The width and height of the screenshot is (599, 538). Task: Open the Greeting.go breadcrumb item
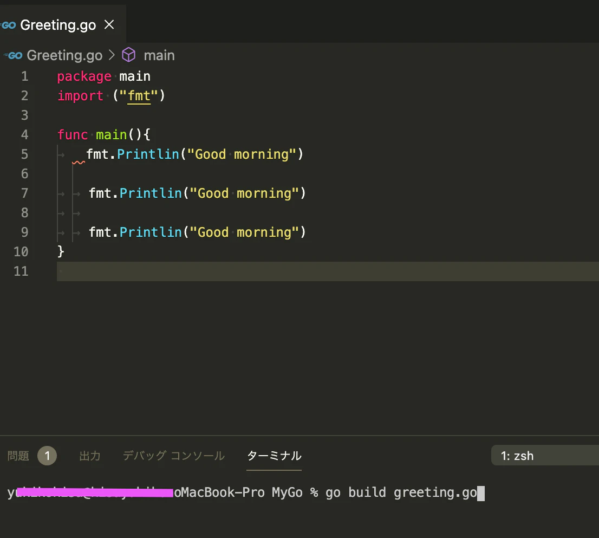click(64, 56)
